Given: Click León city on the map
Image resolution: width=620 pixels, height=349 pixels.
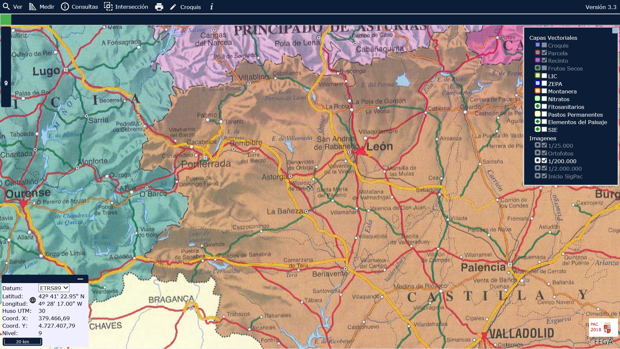Looking at the screenshot, I should (361, 151).
